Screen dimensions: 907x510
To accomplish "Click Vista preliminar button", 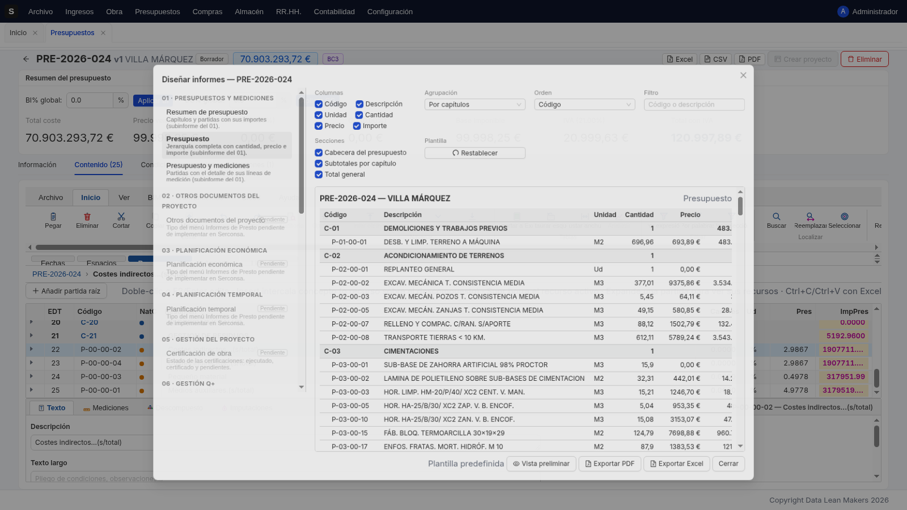I will (x=541, y=464).
